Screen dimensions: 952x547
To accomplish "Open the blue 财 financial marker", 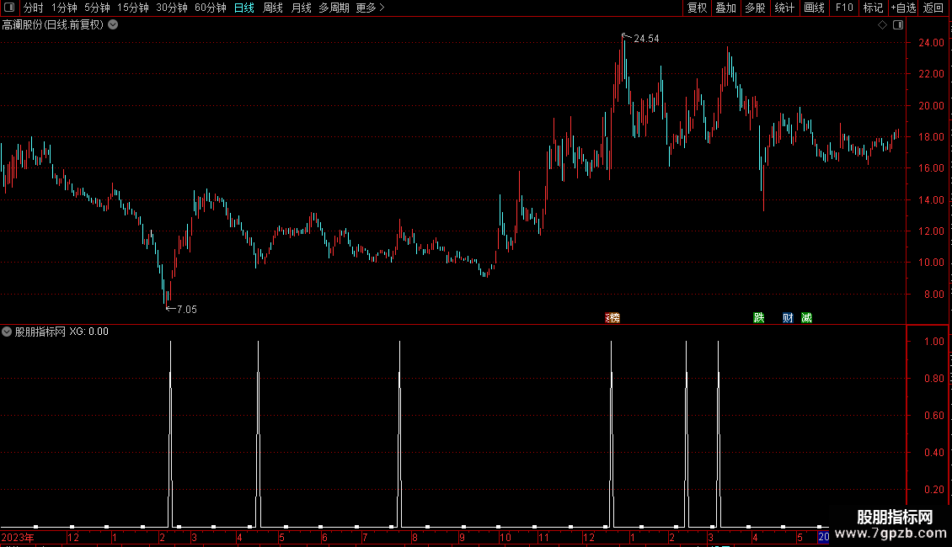I will (x=788, y=318).
